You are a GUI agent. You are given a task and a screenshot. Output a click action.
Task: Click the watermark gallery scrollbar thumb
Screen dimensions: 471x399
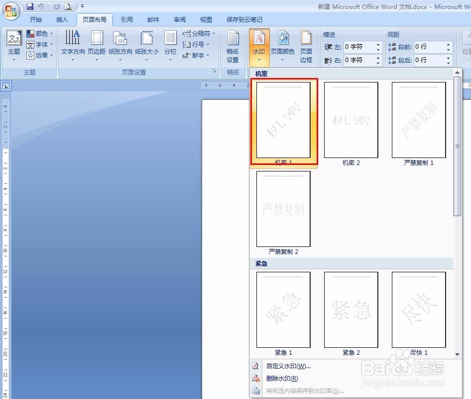457,146
